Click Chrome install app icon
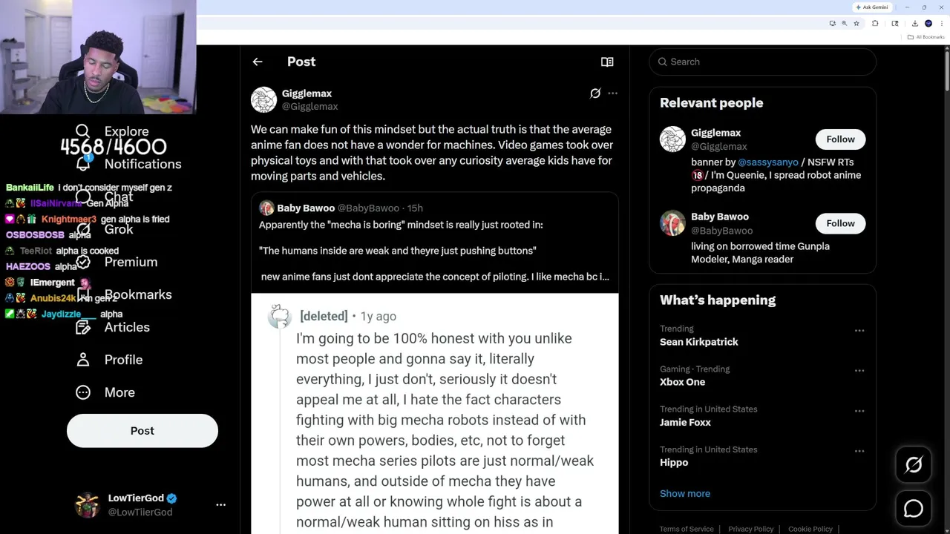This screenshot has width=950, height=534. point(832,24)
